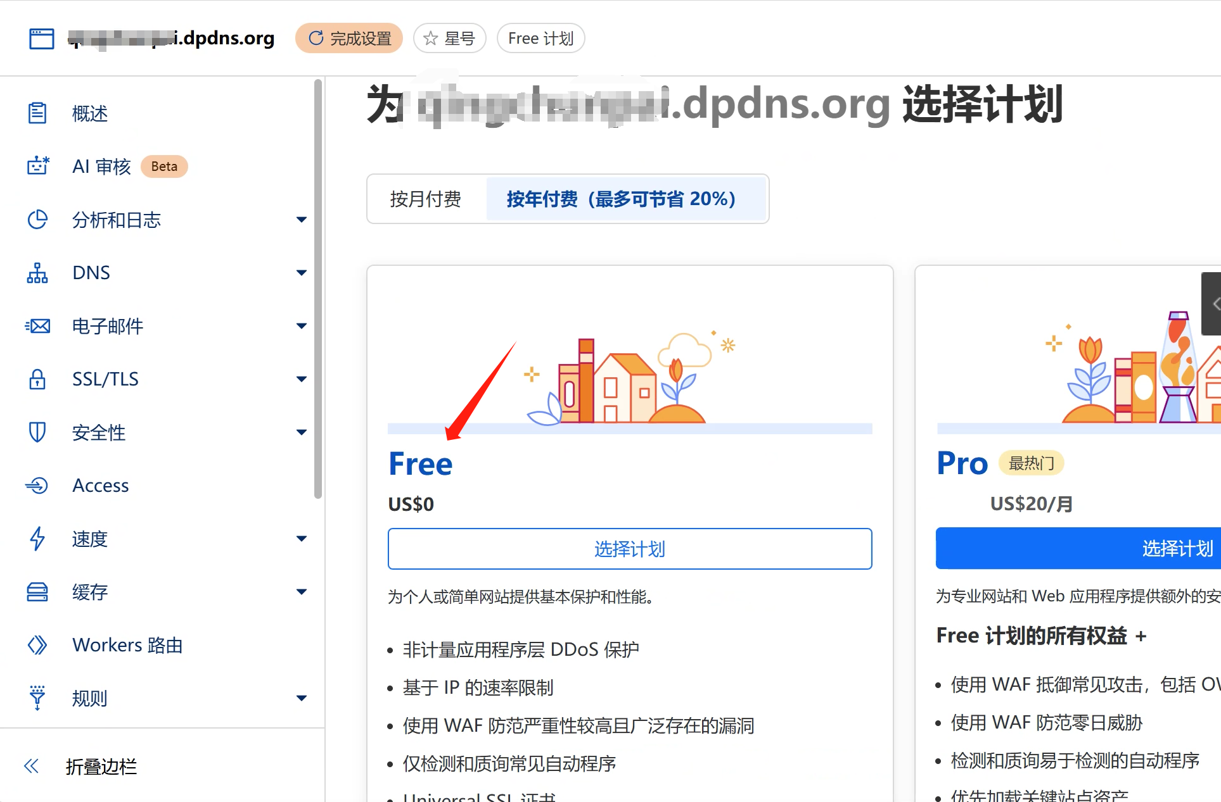The image size is (1221, 802).
Task: Expand the 分析和日志 menu arrow
Action: coord(302,220)
